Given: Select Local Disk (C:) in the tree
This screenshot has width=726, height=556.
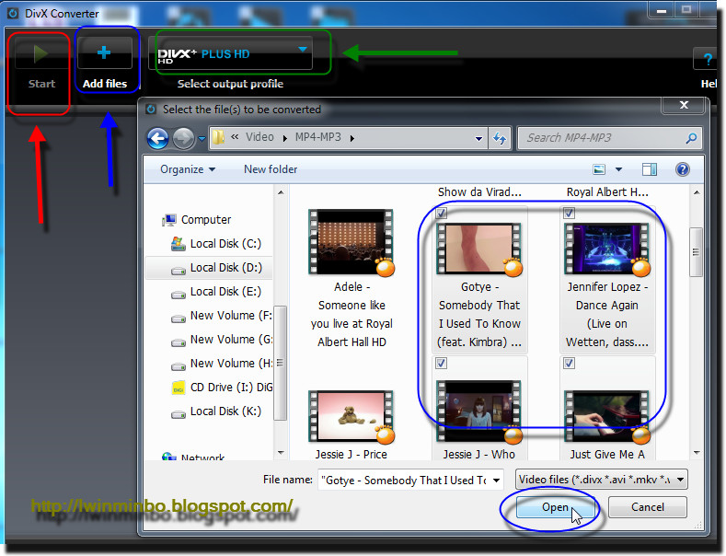Looking at the screenshot, I should coord(226,244).
